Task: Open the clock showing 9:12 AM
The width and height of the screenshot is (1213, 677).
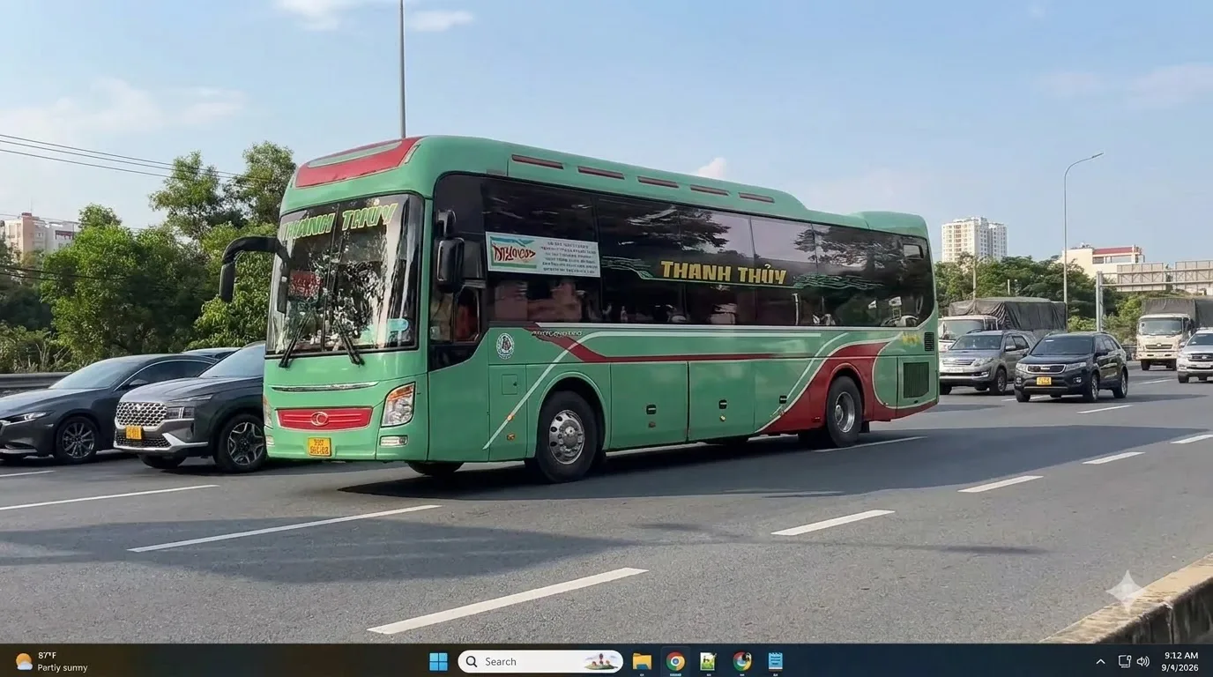Action: coord(1180,661)
